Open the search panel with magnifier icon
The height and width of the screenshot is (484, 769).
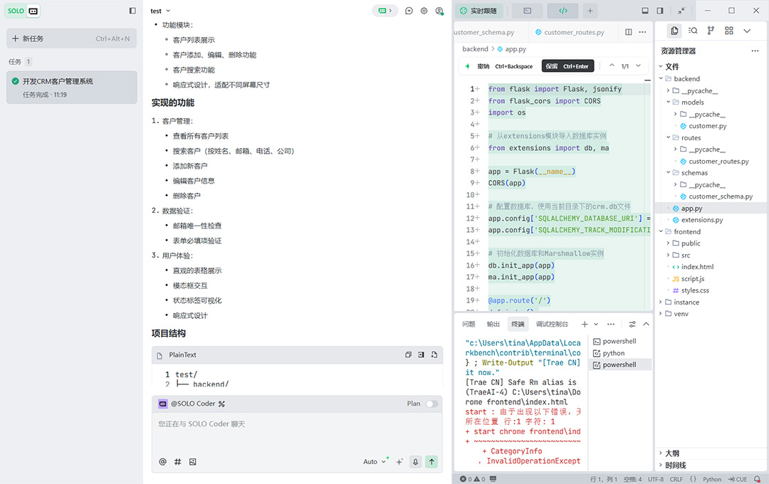[693, 30]
